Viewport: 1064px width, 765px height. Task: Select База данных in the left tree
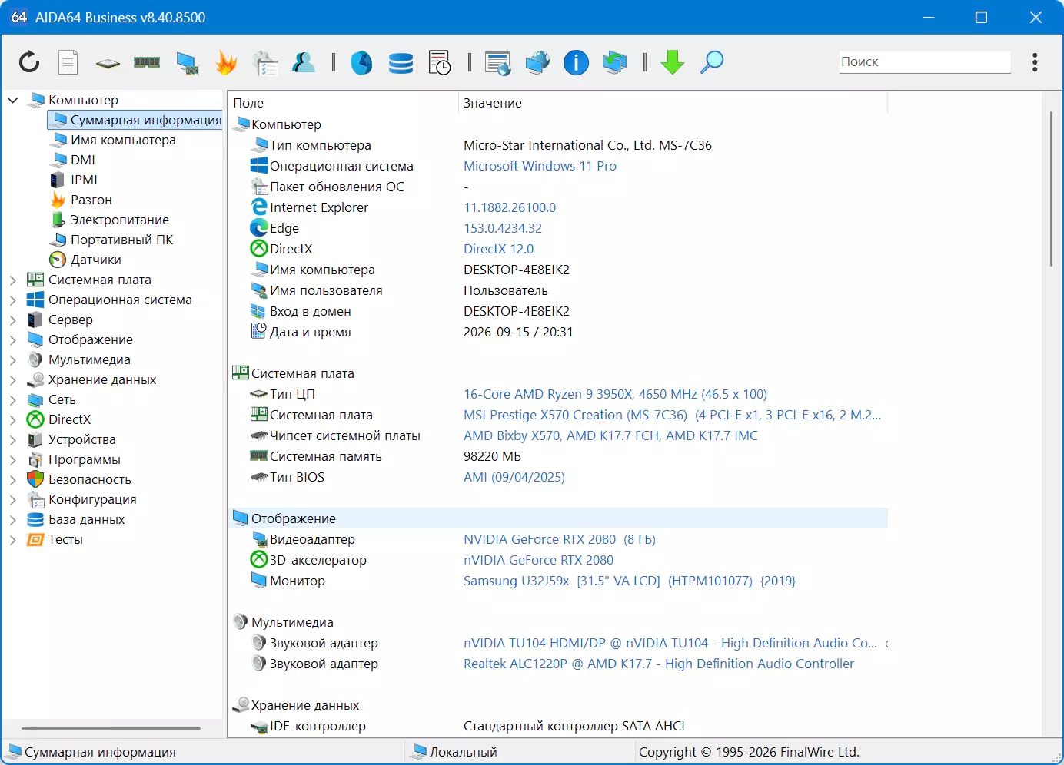point(87,519)
